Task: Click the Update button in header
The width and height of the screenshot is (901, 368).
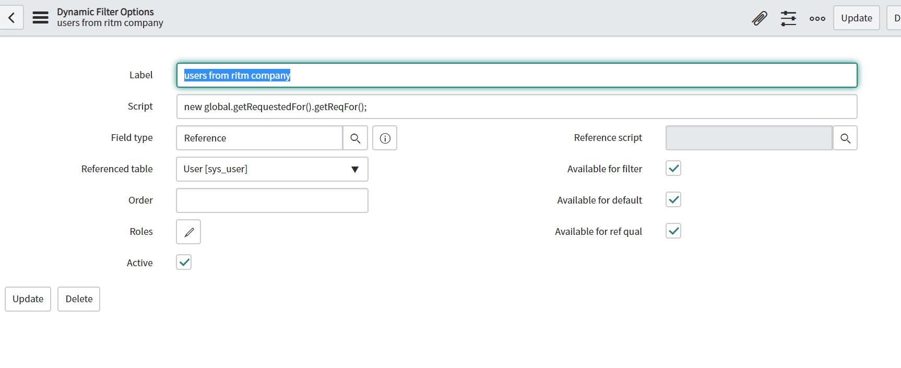Action: pyautogui.click(x=857, y=18)
